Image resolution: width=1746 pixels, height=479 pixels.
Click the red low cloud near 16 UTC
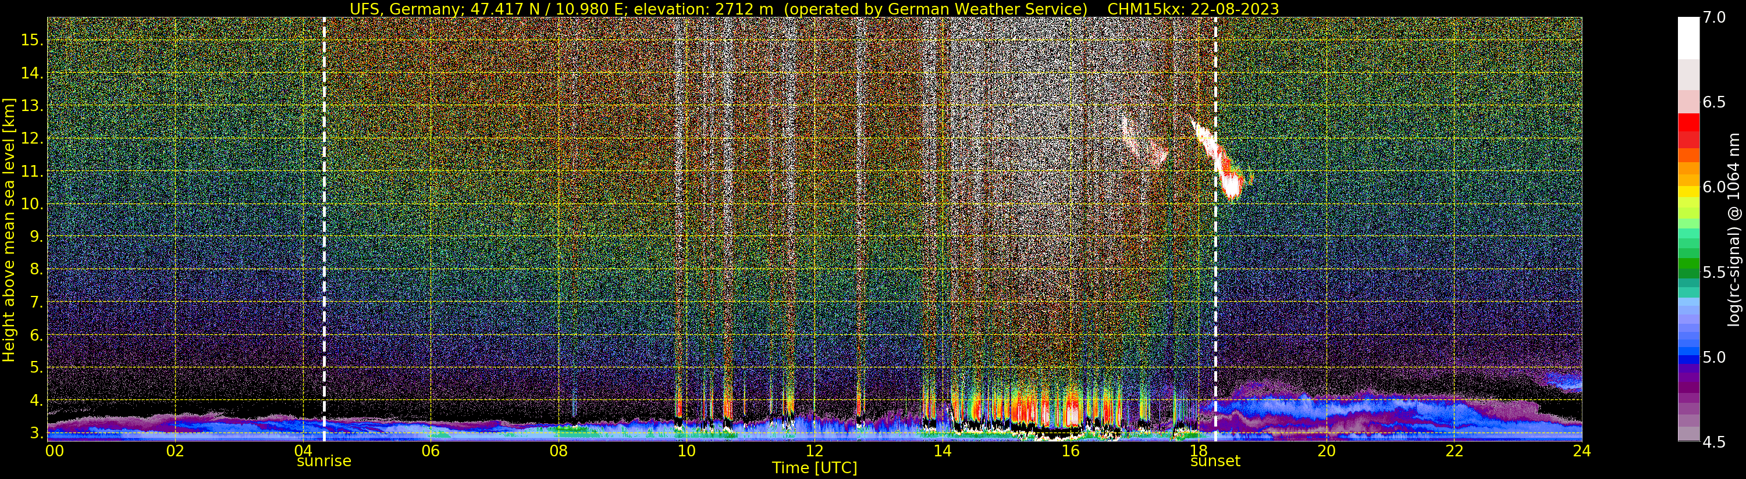(1072, 411)
